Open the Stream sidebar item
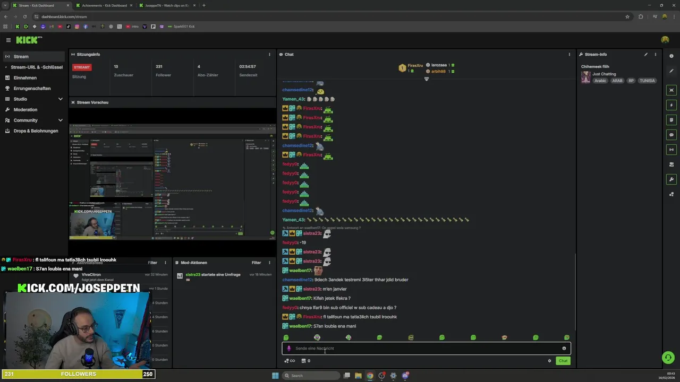Screen dimensions: 680x382 point(34,57)
